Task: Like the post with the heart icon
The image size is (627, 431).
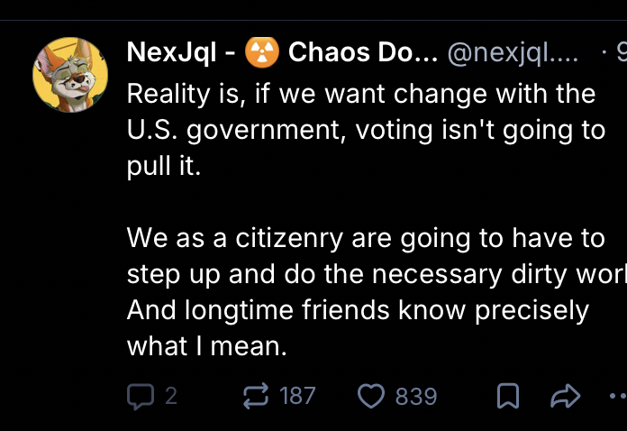Action: point(371,396)
